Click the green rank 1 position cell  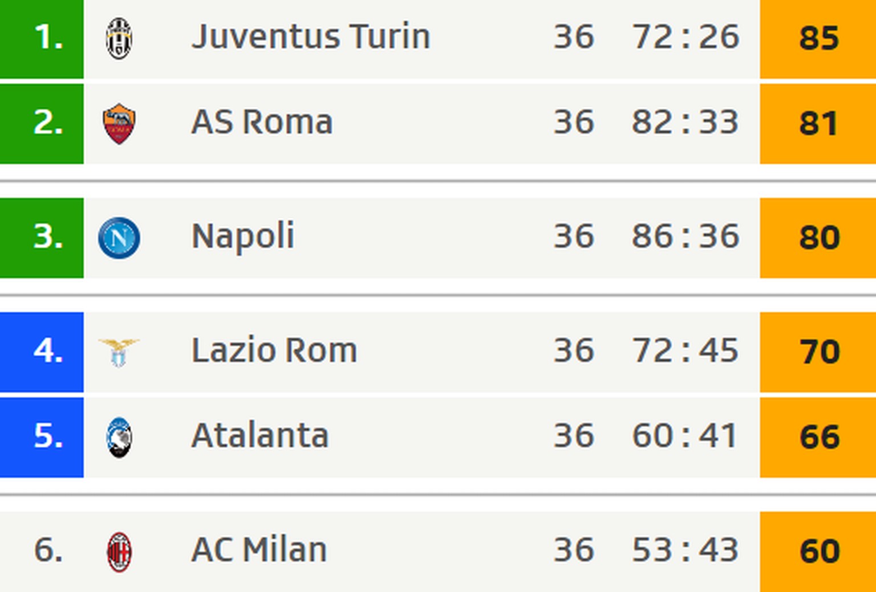click(x=42, y=39)
